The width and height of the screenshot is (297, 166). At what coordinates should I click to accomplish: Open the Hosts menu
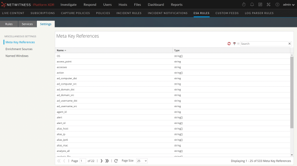123,4
